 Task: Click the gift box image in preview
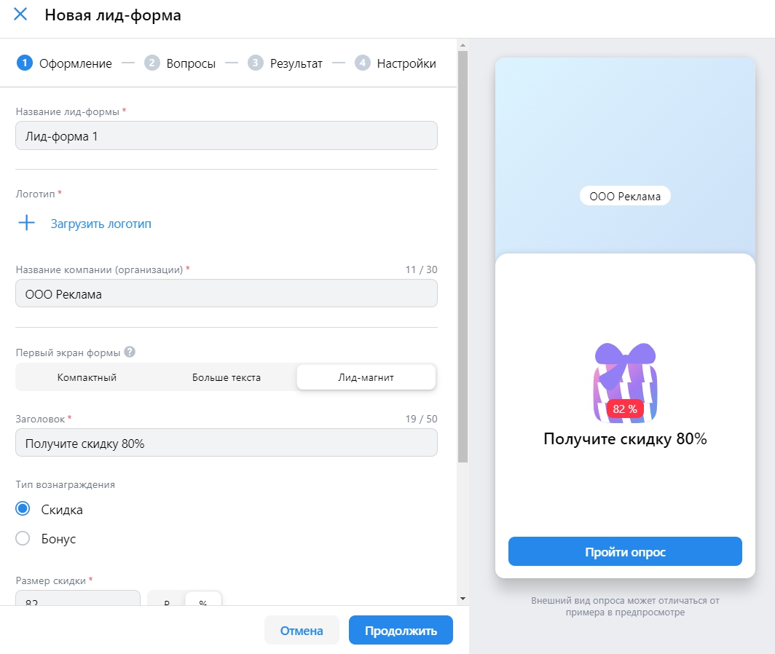pos(625,382)
